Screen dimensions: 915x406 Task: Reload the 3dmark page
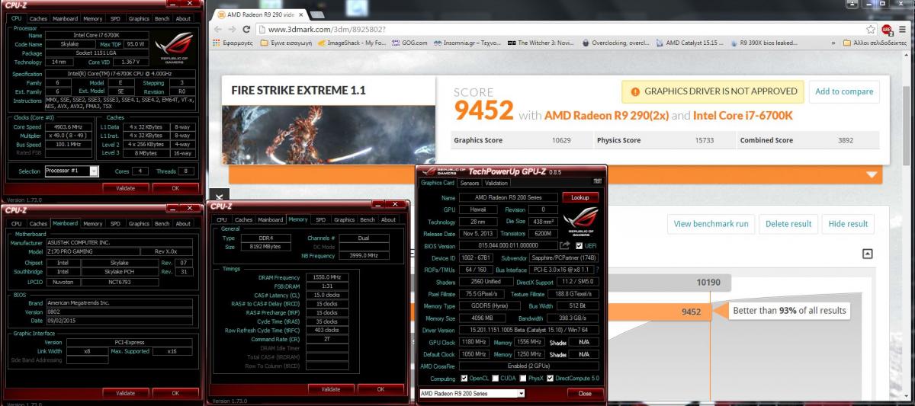pos(247,29)
